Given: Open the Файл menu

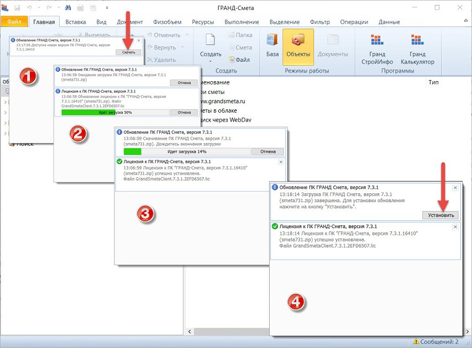Looking at the screenshot, I should [14, 22].
